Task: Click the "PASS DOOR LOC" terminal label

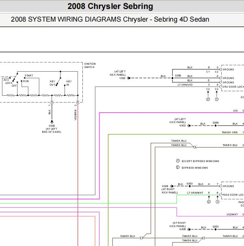Action: coord(233,195)
